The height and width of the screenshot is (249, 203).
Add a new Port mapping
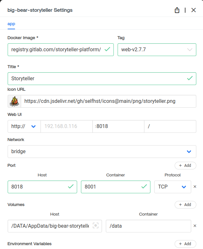pos(185,166)
